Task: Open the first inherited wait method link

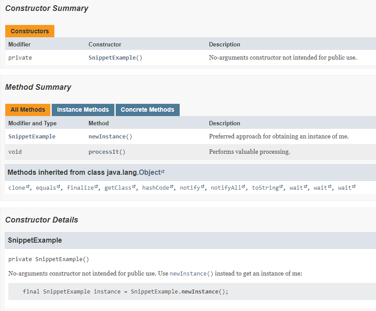Action: [296, 188]
